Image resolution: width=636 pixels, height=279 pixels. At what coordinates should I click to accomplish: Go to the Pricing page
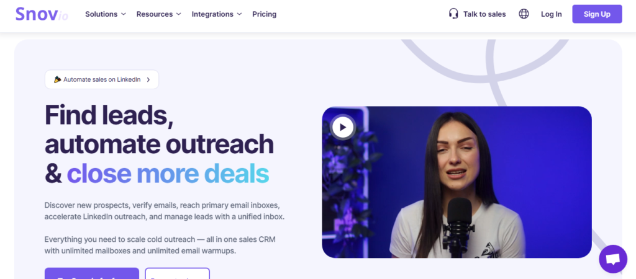[264, 14]
